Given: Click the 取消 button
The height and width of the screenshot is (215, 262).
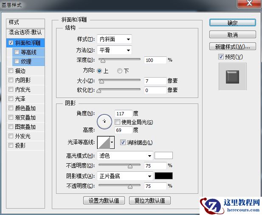Looking at the screenshot, I should click(x=233, y=35).
